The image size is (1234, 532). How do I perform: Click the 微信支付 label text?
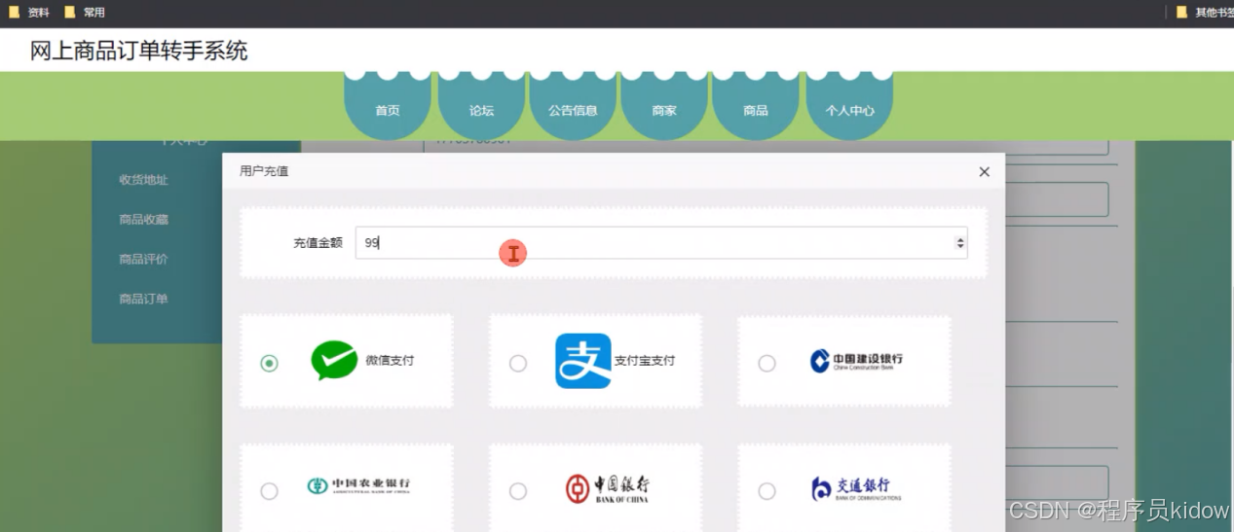pyautogui.click(x=390, y=361)
